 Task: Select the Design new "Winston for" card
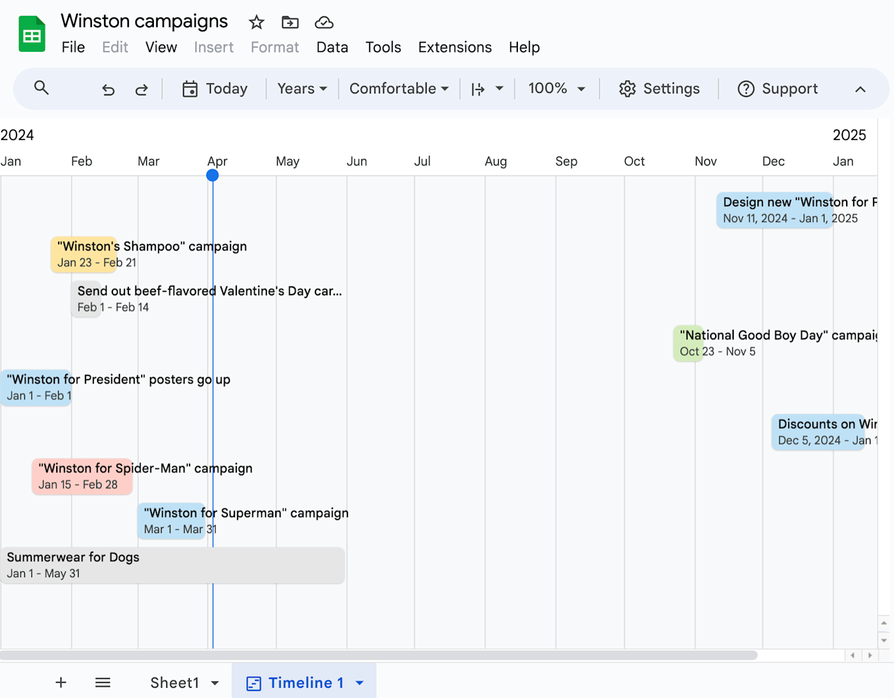pos(775,210)
